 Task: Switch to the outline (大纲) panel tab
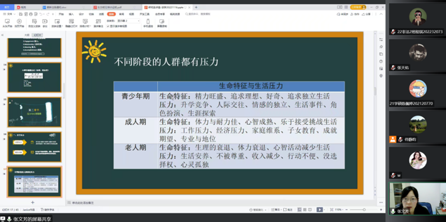click(x=27, y=35)
